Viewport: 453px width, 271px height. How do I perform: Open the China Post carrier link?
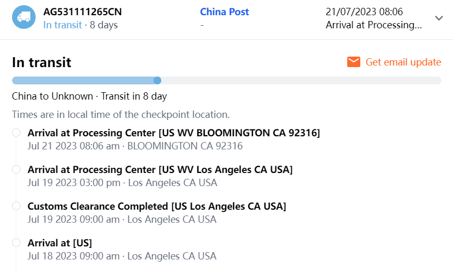coord(224,12)
